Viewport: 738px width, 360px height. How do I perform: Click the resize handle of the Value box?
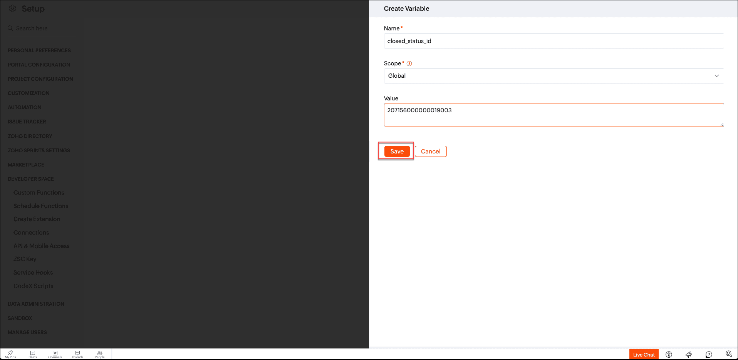coord(722,124)
